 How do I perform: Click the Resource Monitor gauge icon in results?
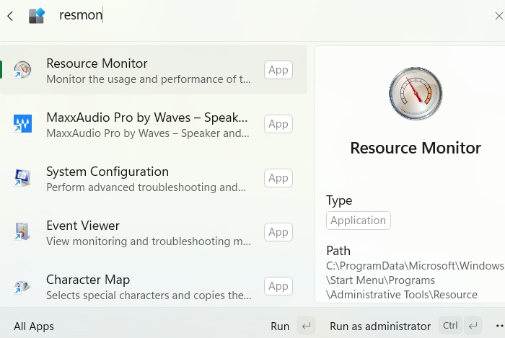point(22,69)
